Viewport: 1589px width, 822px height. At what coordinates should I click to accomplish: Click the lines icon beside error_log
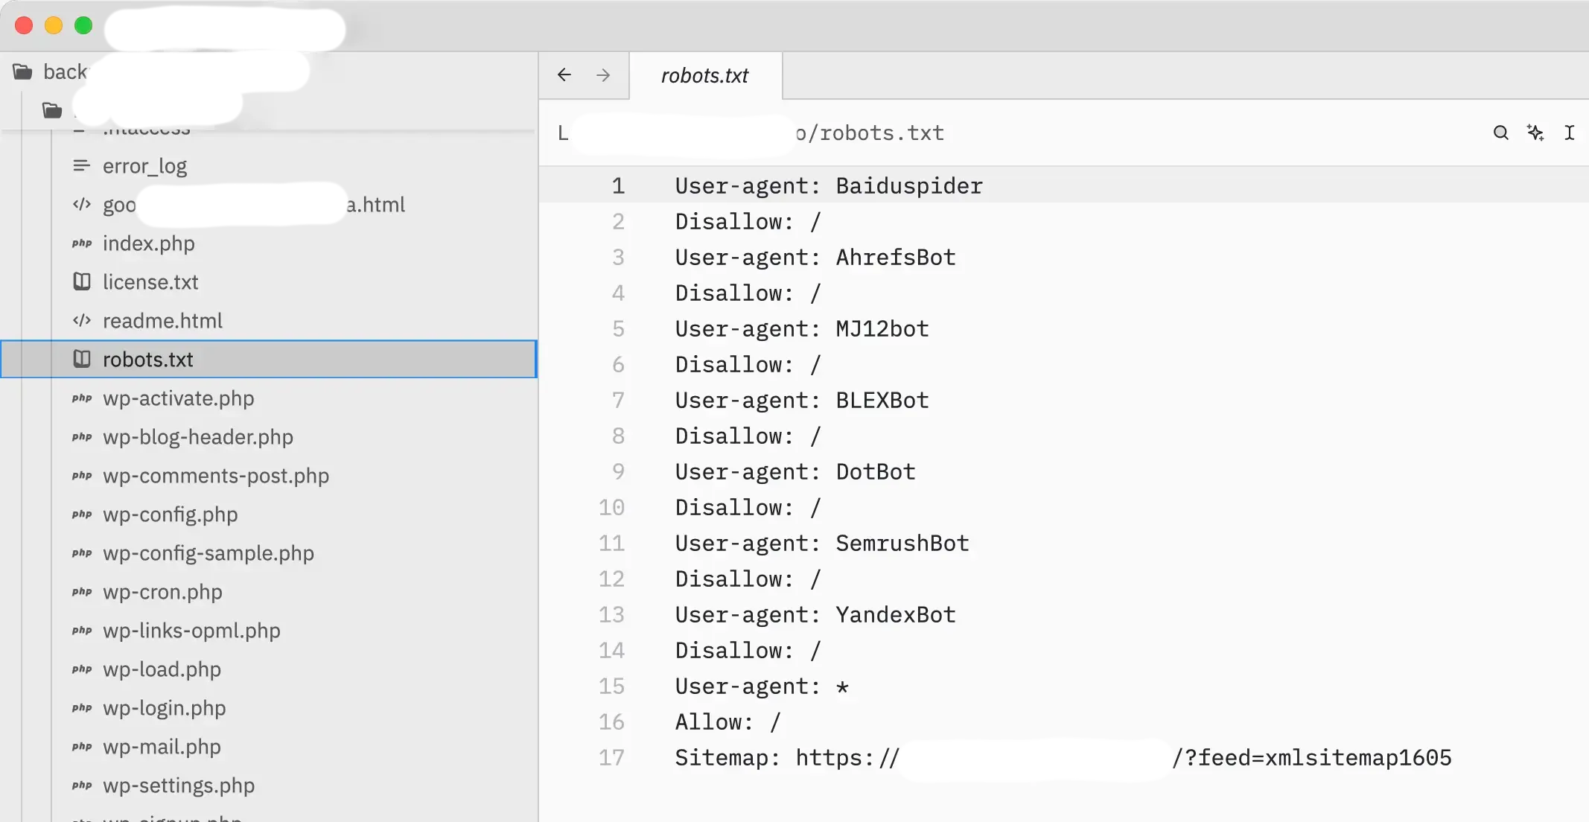[82, 165]
